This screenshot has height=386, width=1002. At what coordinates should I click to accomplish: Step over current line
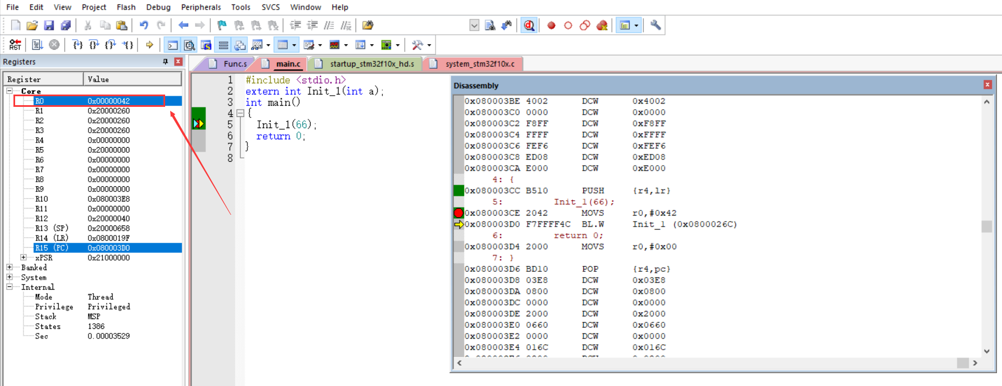tap(94, 45)
